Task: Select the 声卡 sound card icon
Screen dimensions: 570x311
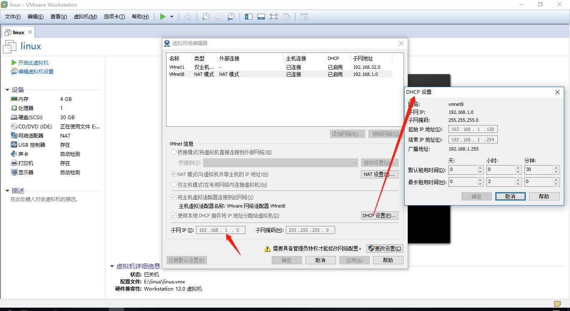Action: tap(14, 154)
